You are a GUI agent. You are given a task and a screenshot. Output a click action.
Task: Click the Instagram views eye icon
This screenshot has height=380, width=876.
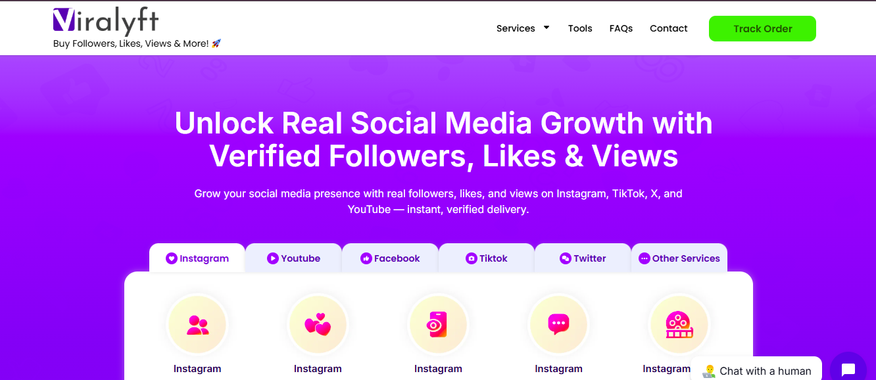pos(438,325)
